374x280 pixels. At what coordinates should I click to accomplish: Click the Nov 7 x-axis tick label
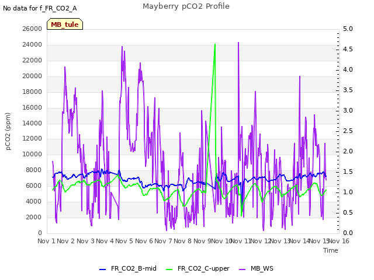click(163, 241)
